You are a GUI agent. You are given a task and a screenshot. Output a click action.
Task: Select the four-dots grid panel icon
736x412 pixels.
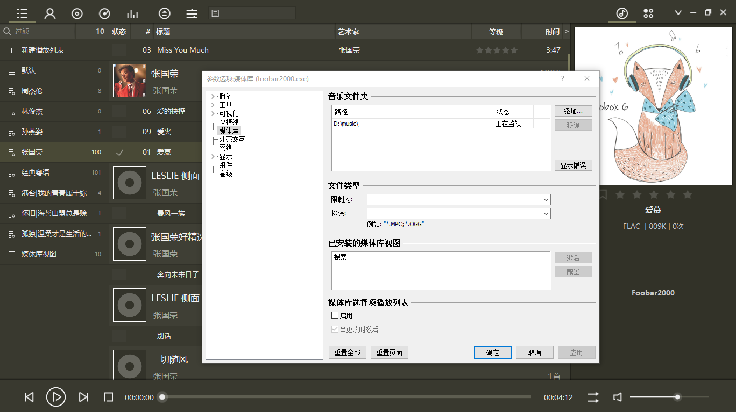point(648,13)
